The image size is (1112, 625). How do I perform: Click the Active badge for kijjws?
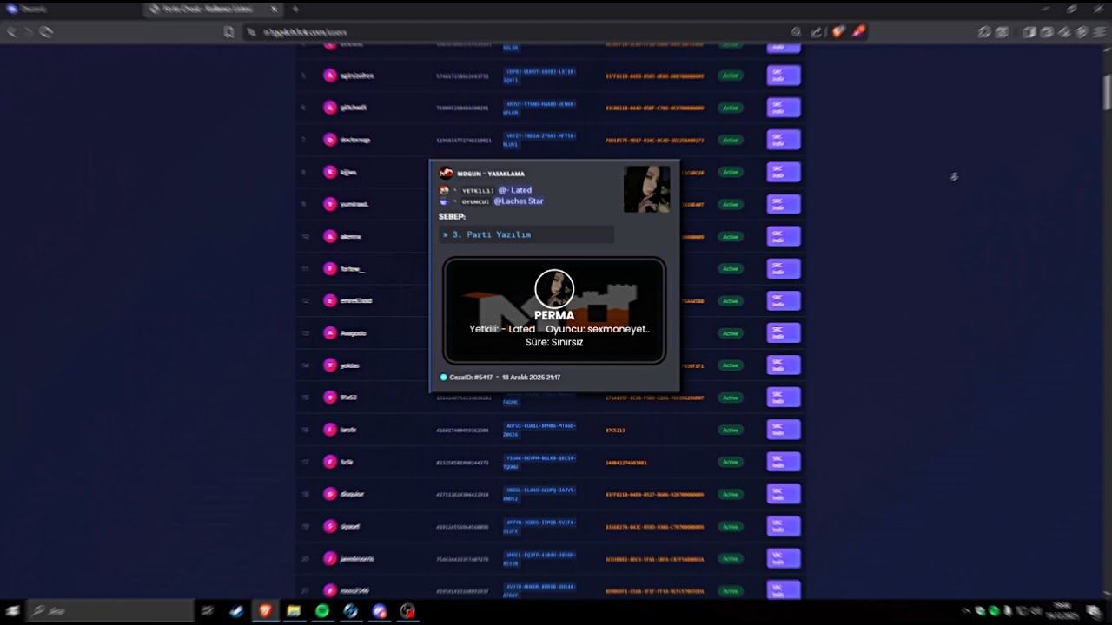pyautogui.click(x=730, y=172)
